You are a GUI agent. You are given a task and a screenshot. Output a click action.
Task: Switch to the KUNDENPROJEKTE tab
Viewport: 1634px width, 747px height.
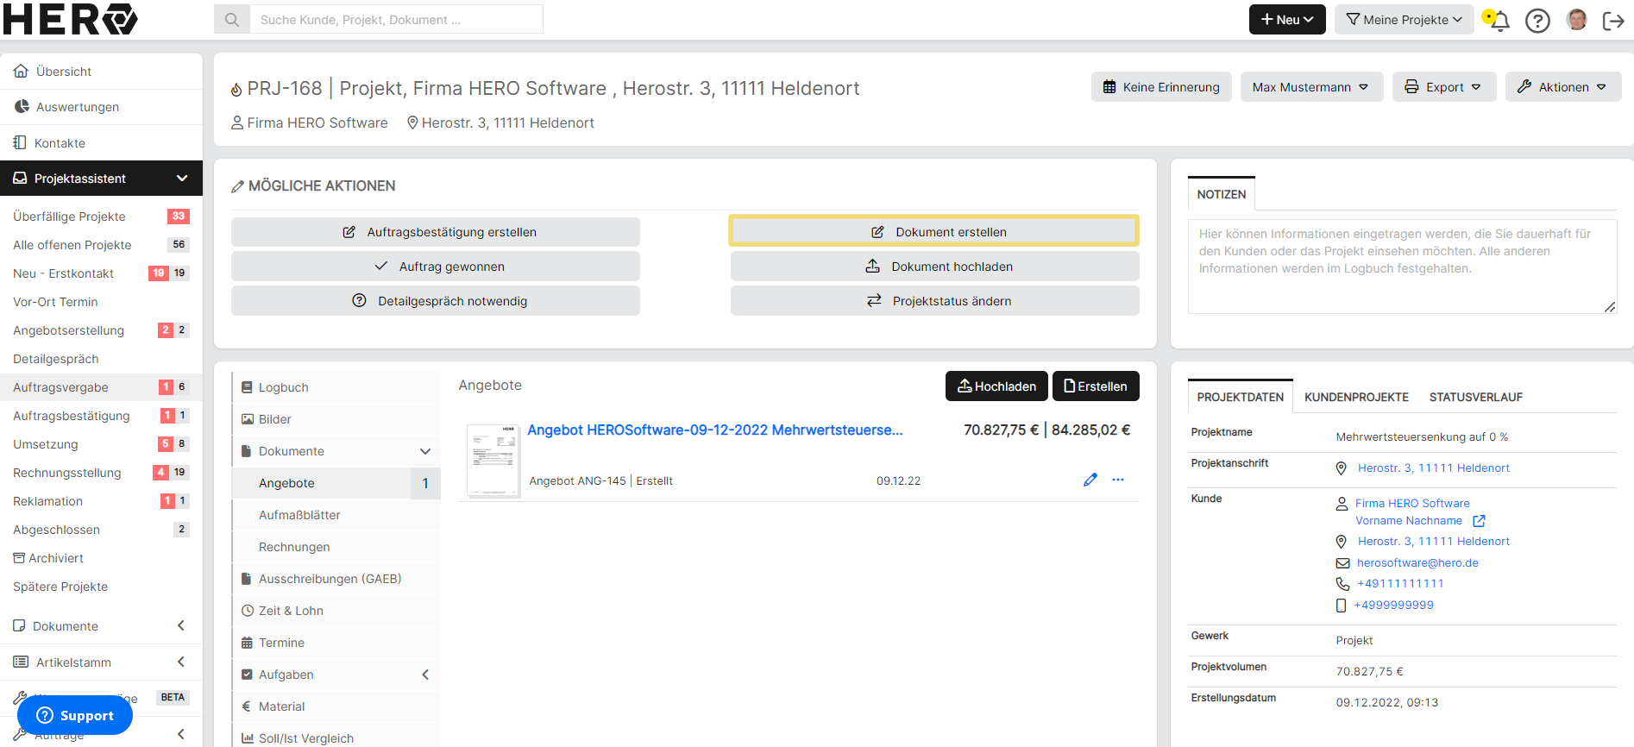coord(1356,397)
